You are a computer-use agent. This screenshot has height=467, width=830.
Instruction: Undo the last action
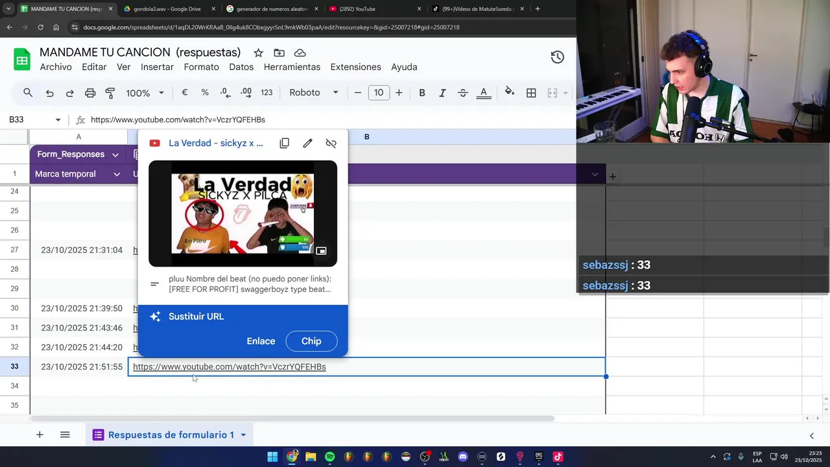tap(49, 93)
